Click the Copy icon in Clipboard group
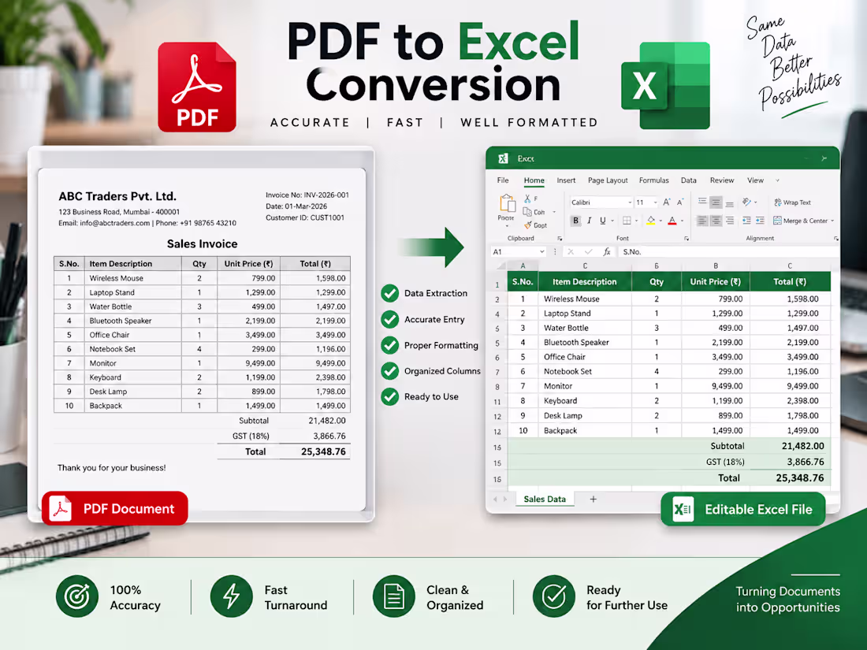867x650 pixels. tap(527, 212)
